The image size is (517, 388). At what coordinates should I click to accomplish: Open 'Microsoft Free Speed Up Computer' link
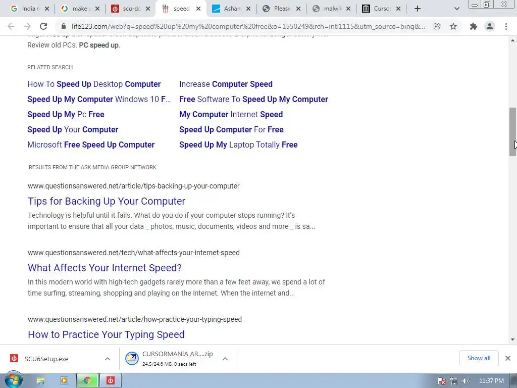click(x=91, y=145)
